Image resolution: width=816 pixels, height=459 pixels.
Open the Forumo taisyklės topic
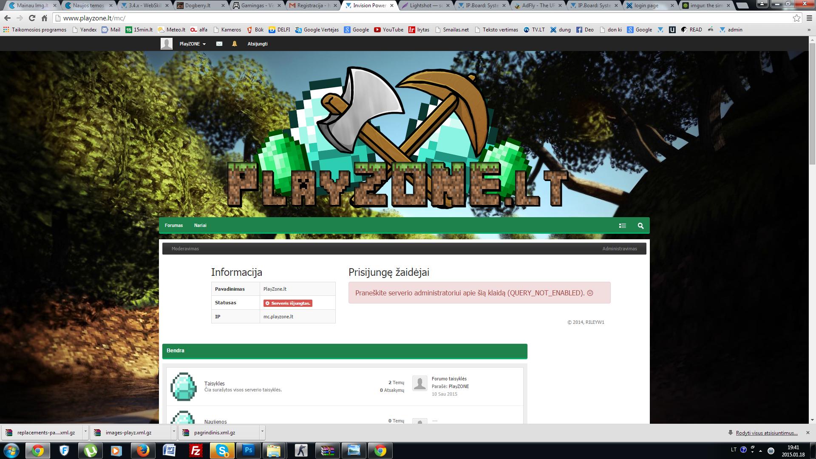pyautogui.click(x=449, y=379)
